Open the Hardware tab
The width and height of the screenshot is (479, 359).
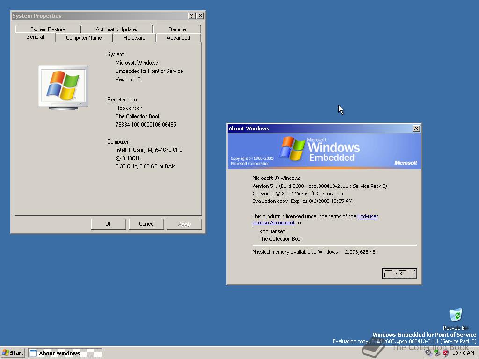[x=134, y=38]
